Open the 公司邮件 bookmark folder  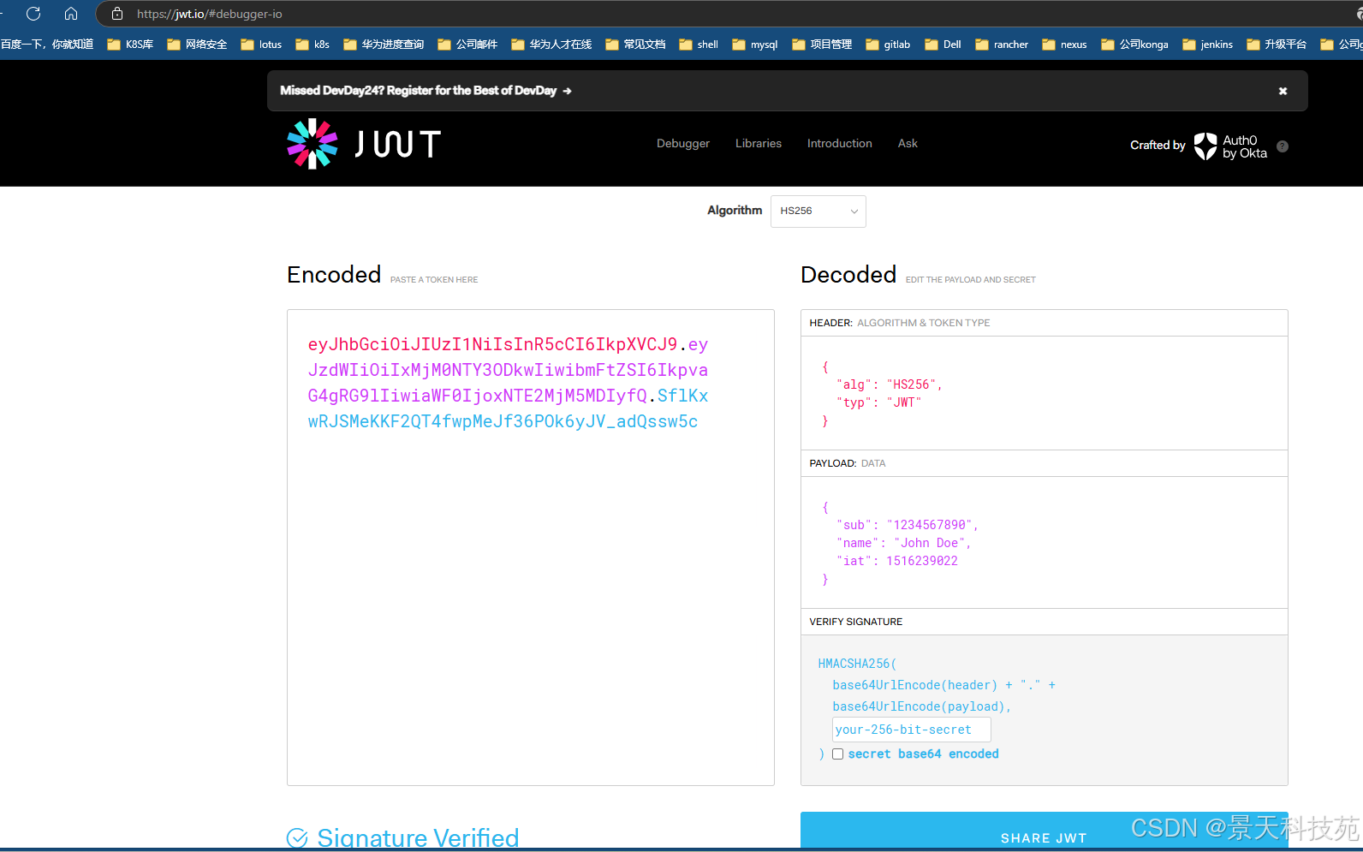click(x=467, y=45)
